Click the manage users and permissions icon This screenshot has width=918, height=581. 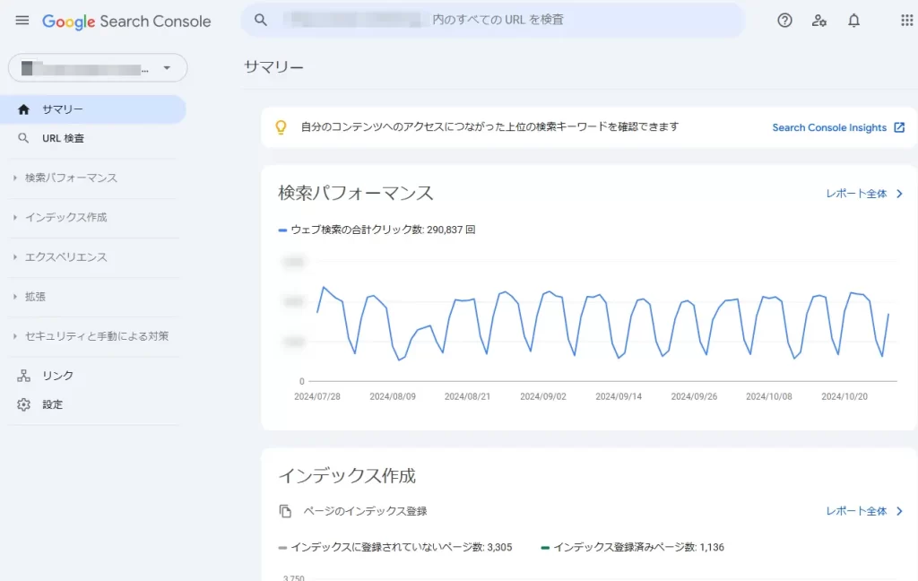819,20
